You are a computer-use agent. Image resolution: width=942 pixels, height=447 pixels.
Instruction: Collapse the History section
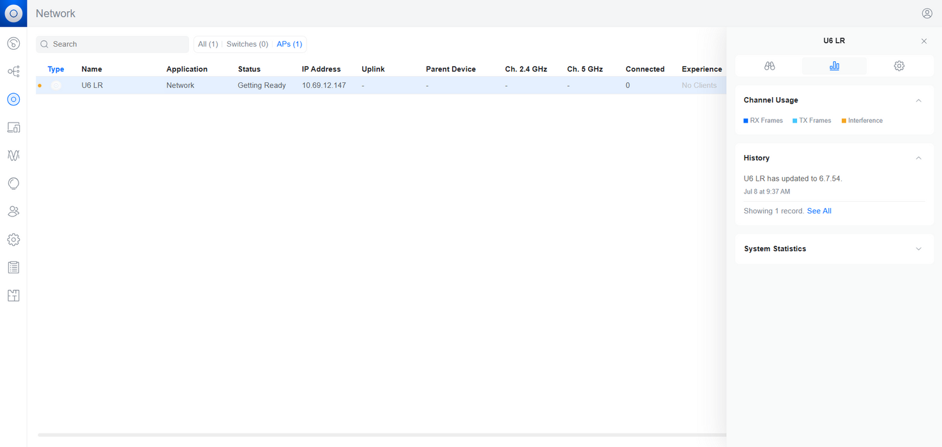click(918, 158)
